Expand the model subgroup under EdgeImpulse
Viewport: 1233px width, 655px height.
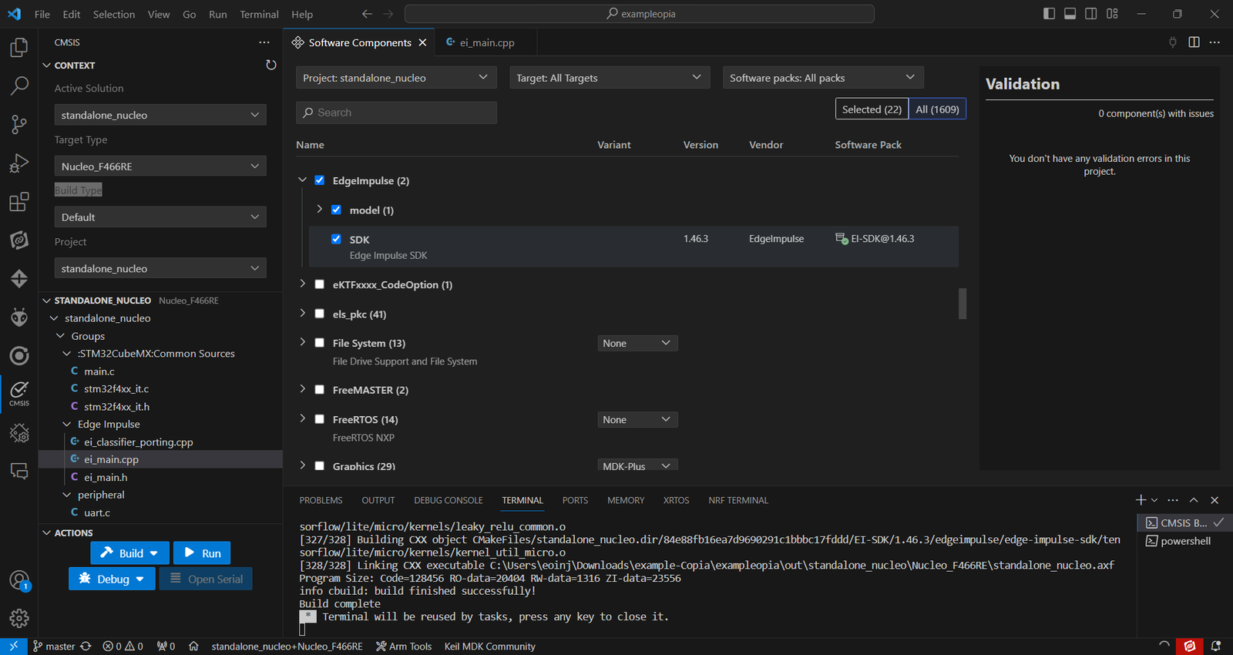(x=319, y=210)
